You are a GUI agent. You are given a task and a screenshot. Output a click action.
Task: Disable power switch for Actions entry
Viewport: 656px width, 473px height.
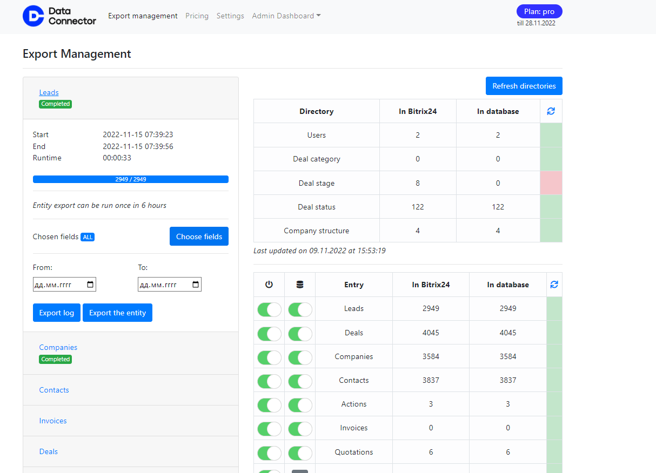click(x=269, y=404)
